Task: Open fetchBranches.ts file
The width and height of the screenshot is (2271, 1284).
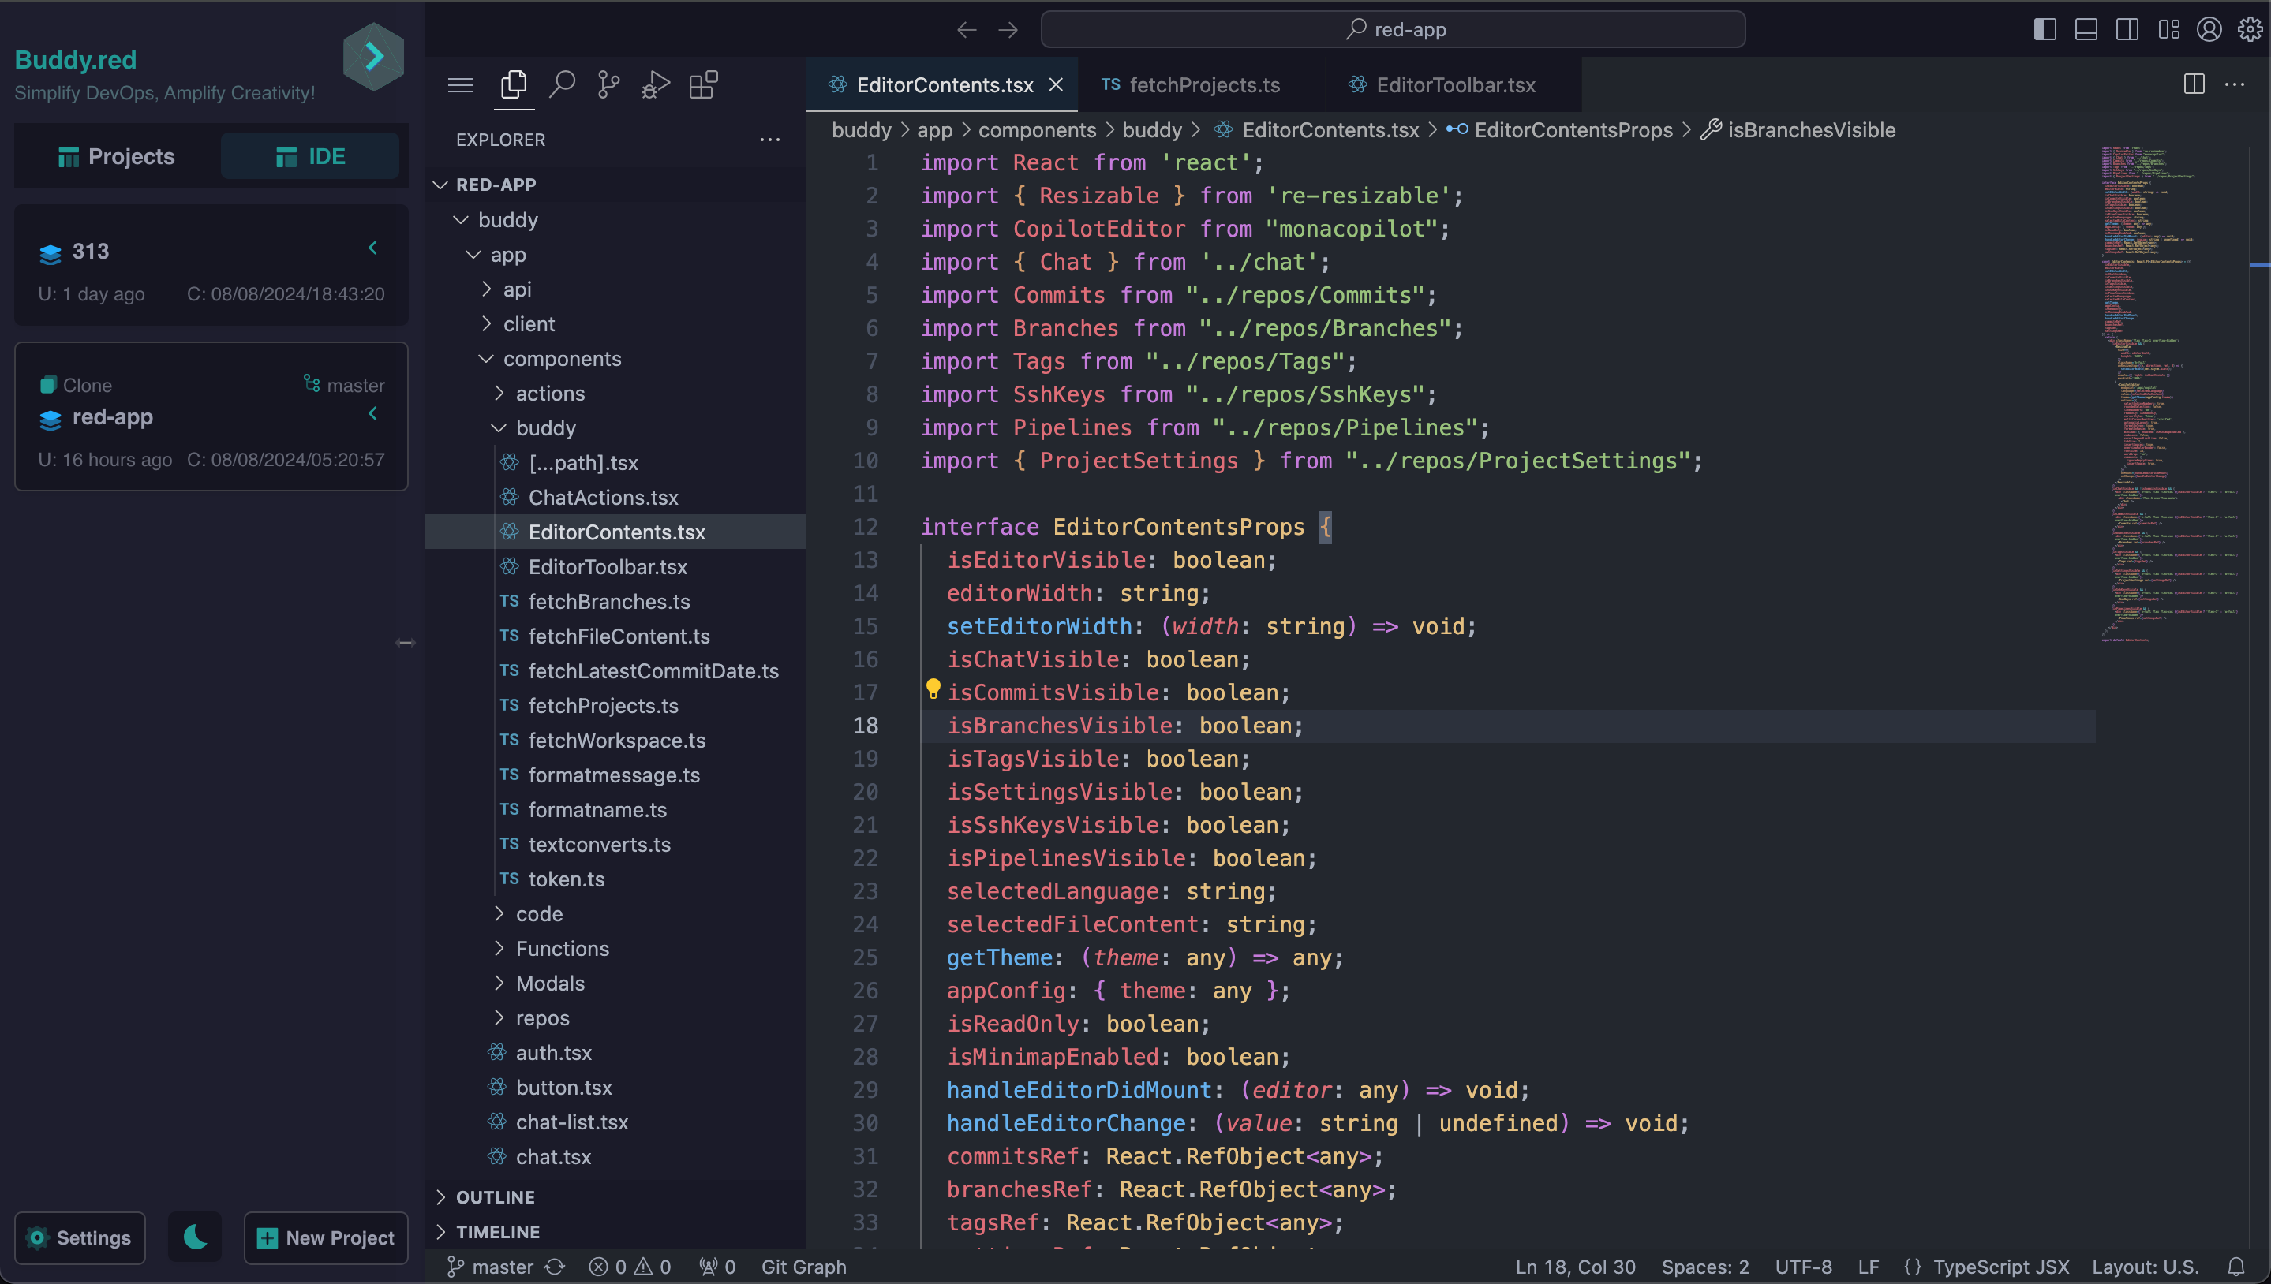Action: tap(608, 602)
